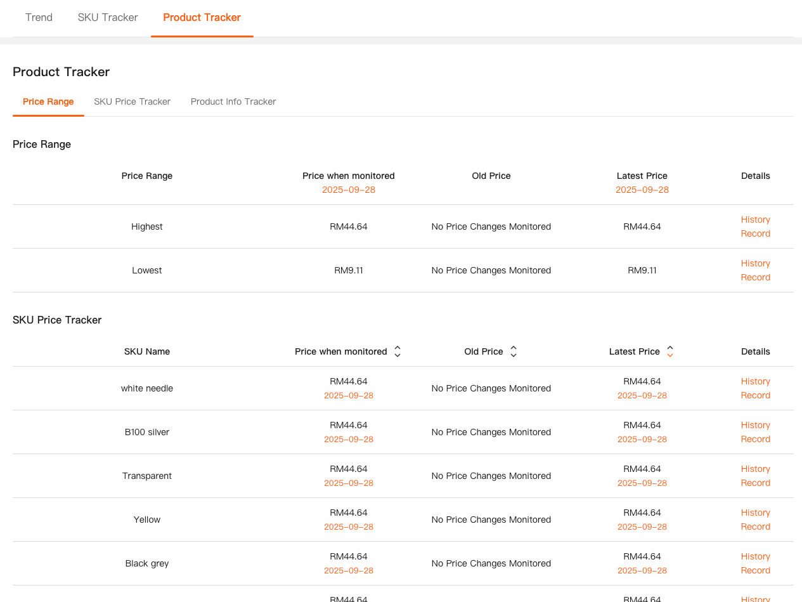The width and height of the screenshot is (802, 602).
Task: Show History for B100 silver SKU
Action: (755, 425)
